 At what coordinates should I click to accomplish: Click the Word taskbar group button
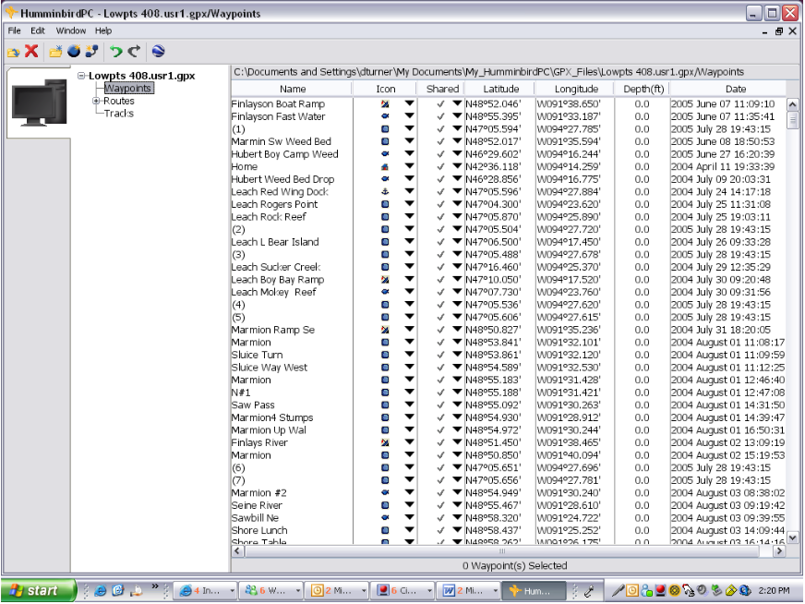(469, 591)
